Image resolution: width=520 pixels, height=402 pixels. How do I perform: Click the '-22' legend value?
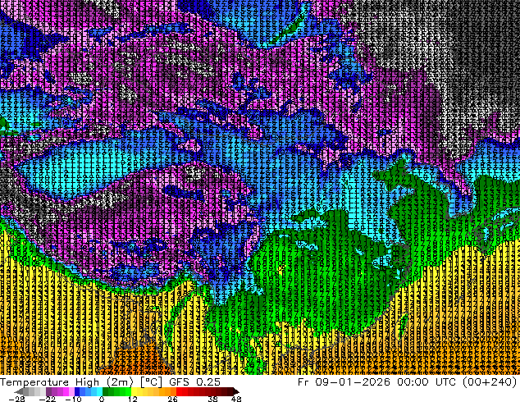[x=48, y=399]
